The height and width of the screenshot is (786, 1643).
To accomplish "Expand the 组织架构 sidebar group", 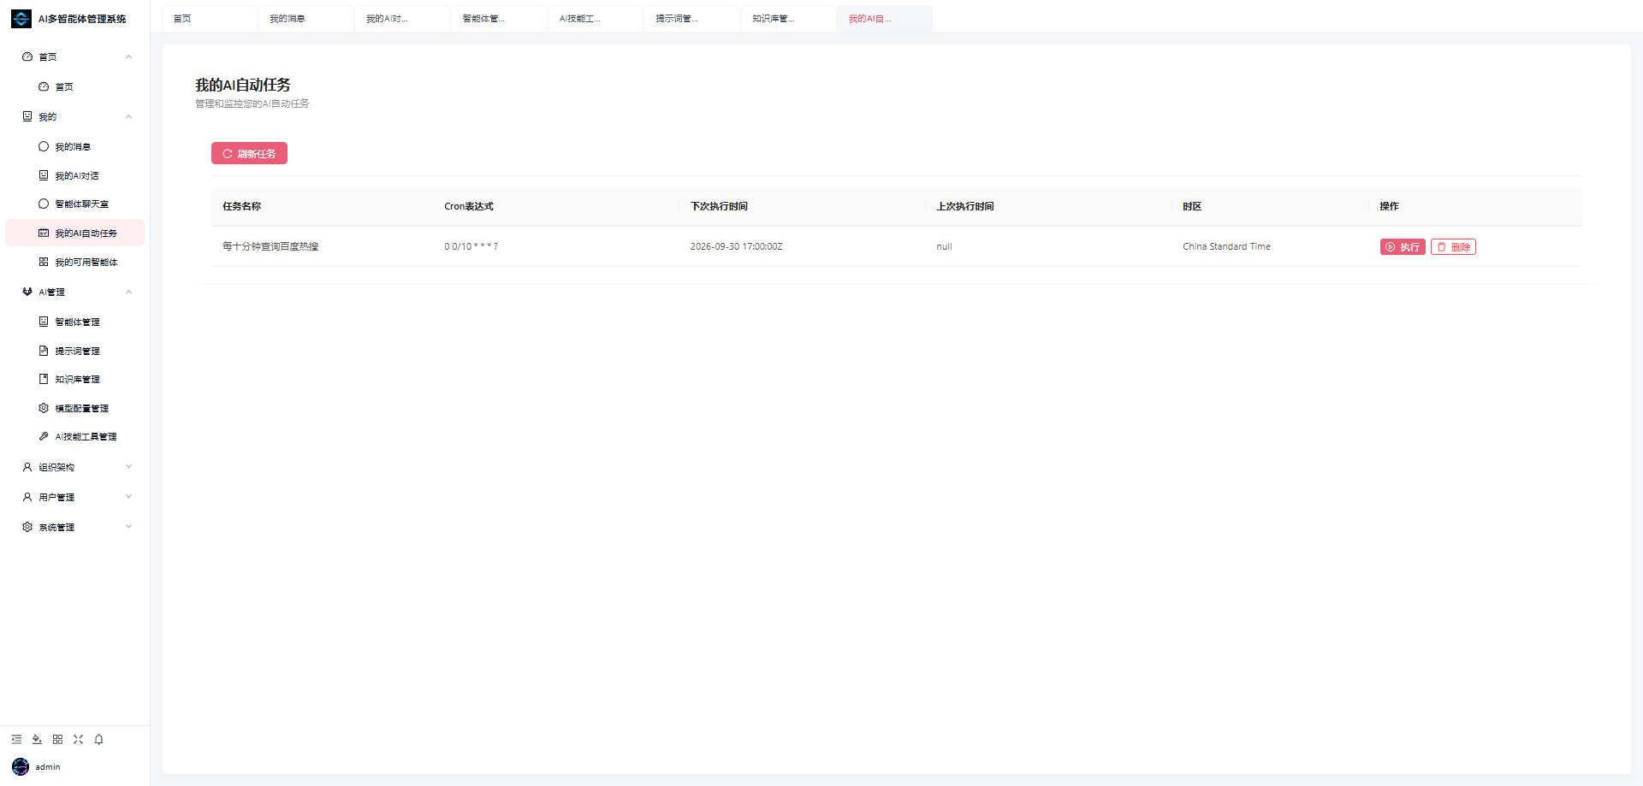I will 74,467.
